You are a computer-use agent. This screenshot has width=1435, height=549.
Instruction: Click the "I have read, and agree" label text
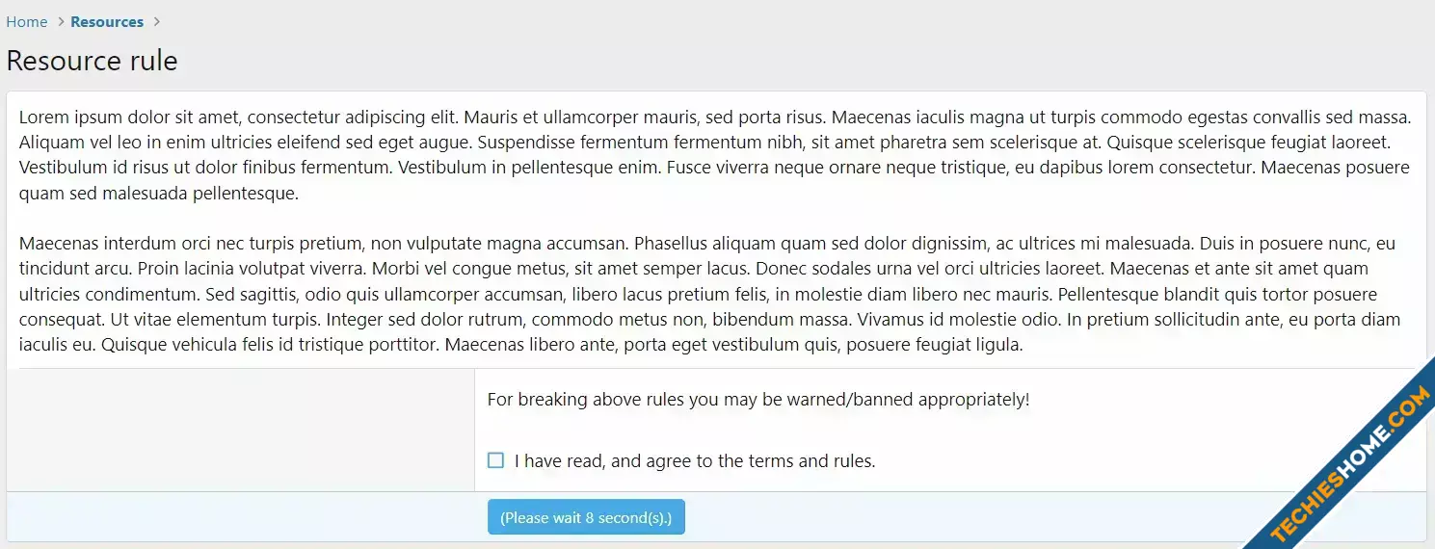[x=695, y=461]
